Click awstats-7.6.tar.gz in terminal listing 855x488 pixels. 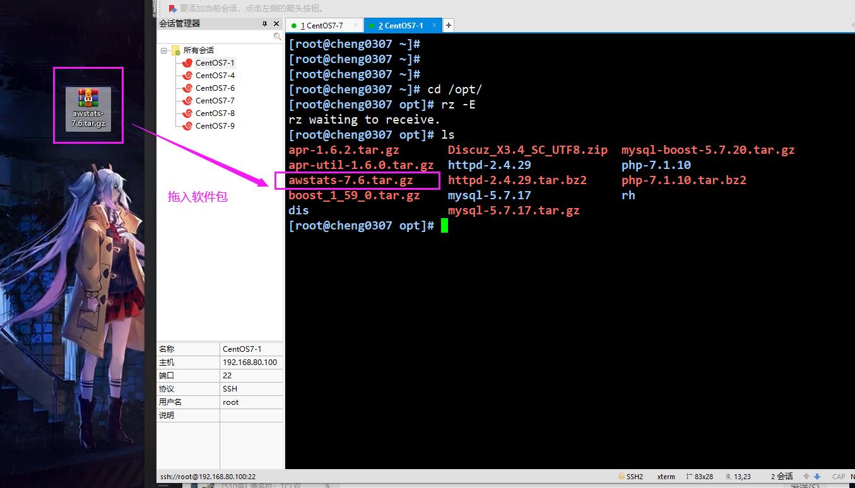pos(351,180)
